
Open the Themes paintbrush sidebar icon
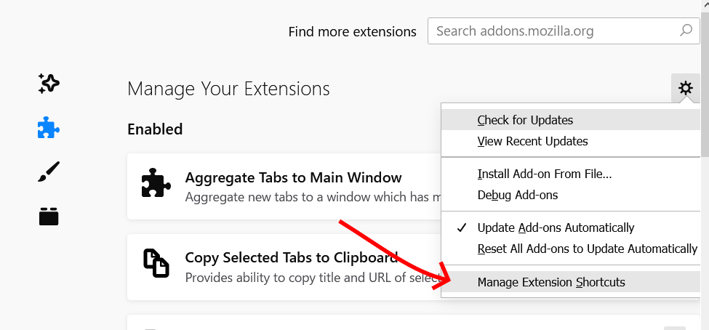point(49,172)
